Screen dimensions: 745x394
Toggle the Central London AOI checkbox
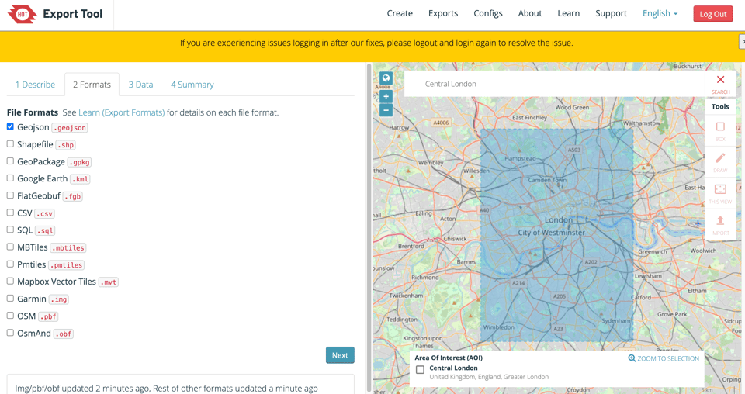[x=420, y=370]
